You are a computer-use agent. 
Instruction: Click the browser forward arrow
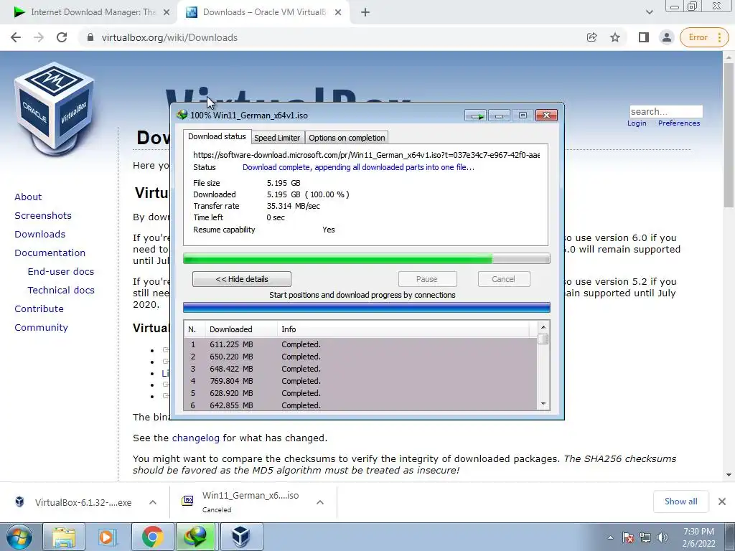tap(39, 37)
